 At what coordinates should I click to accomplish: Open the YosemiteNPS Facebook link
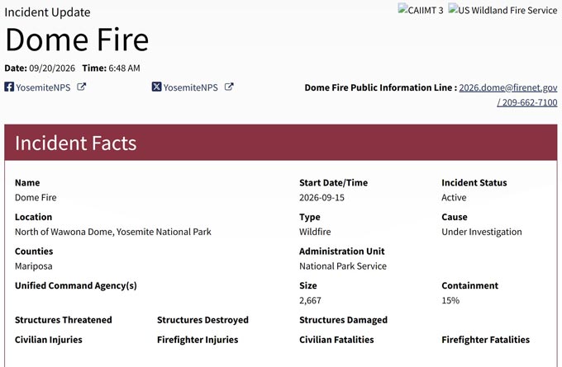(43, 87)
